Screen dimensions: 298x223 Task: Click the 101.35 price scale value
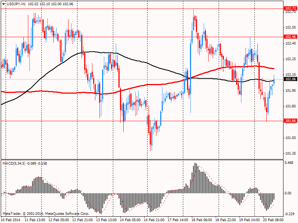point(291,153)
